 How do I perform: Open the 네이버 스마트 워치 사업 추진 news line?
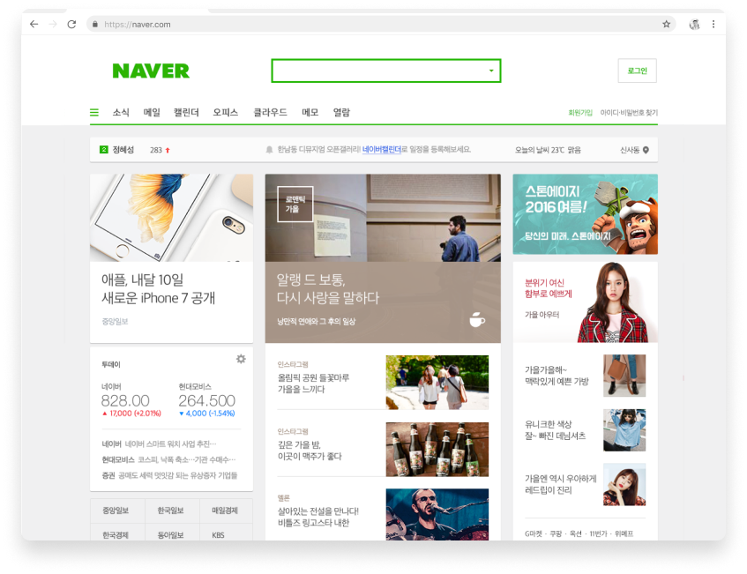click(x=159, y=444)
